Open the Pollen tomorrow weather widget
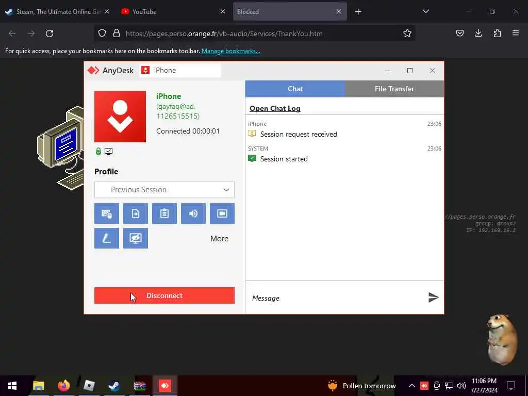The image size is (528, 396). click(362, 386)
